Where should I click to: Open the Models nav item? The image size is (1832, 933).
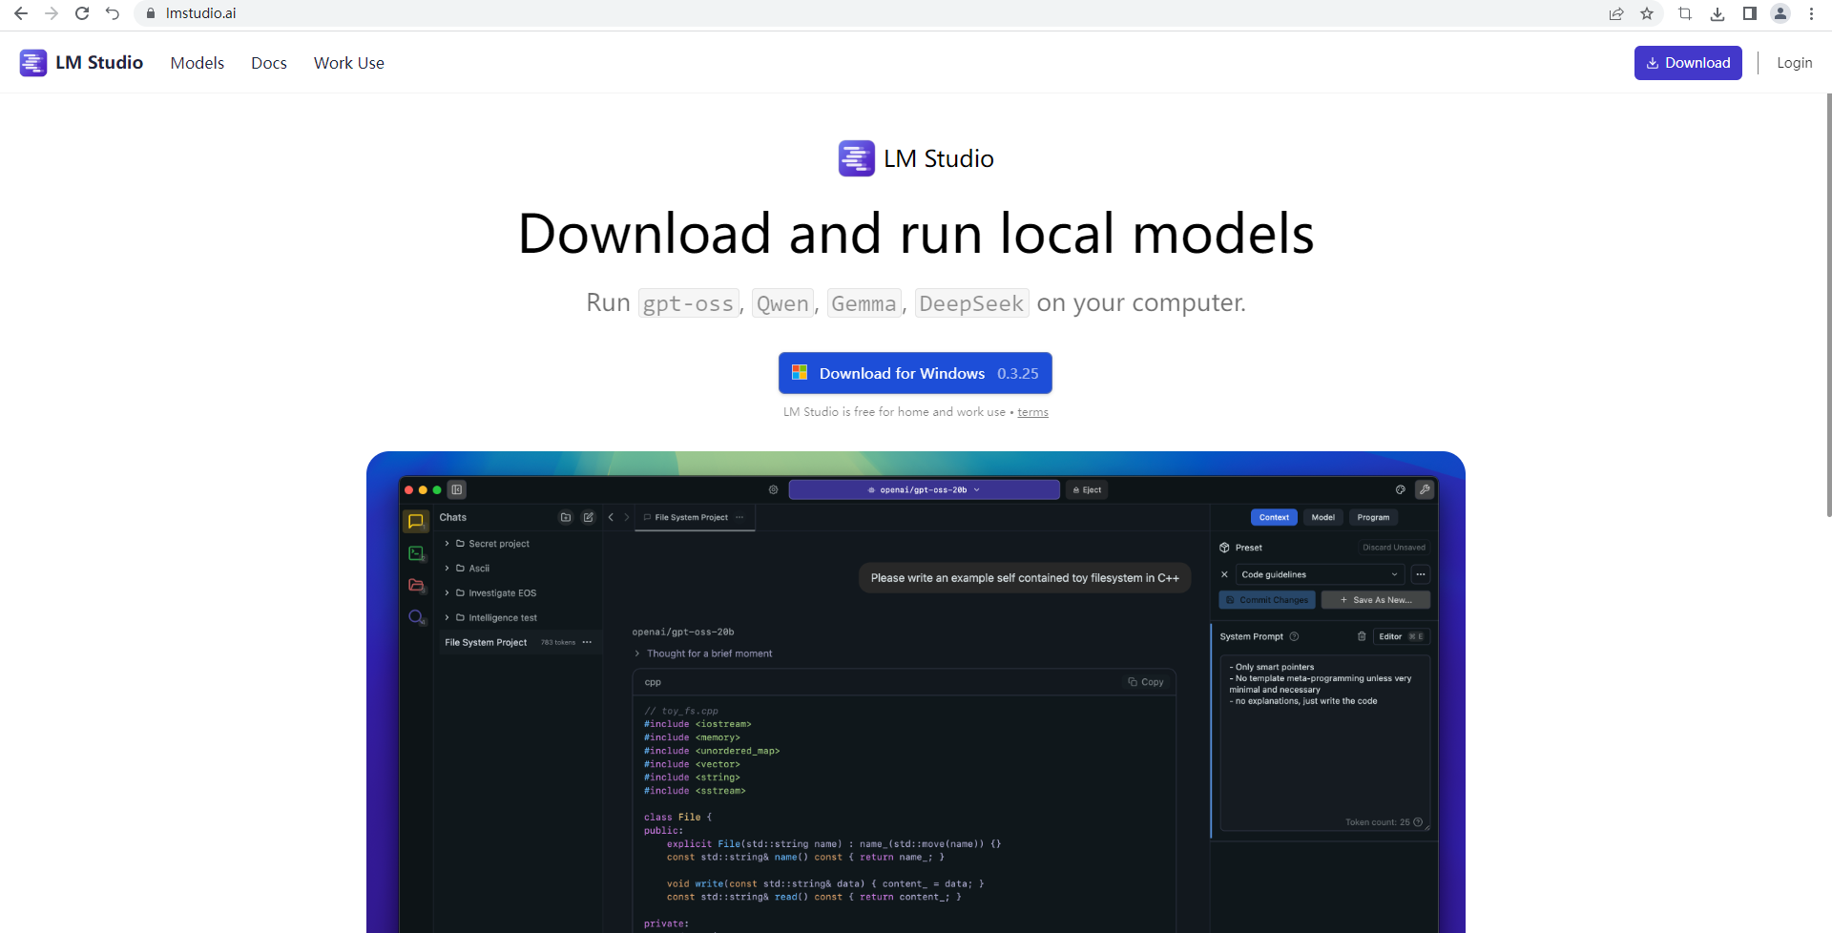198,63
